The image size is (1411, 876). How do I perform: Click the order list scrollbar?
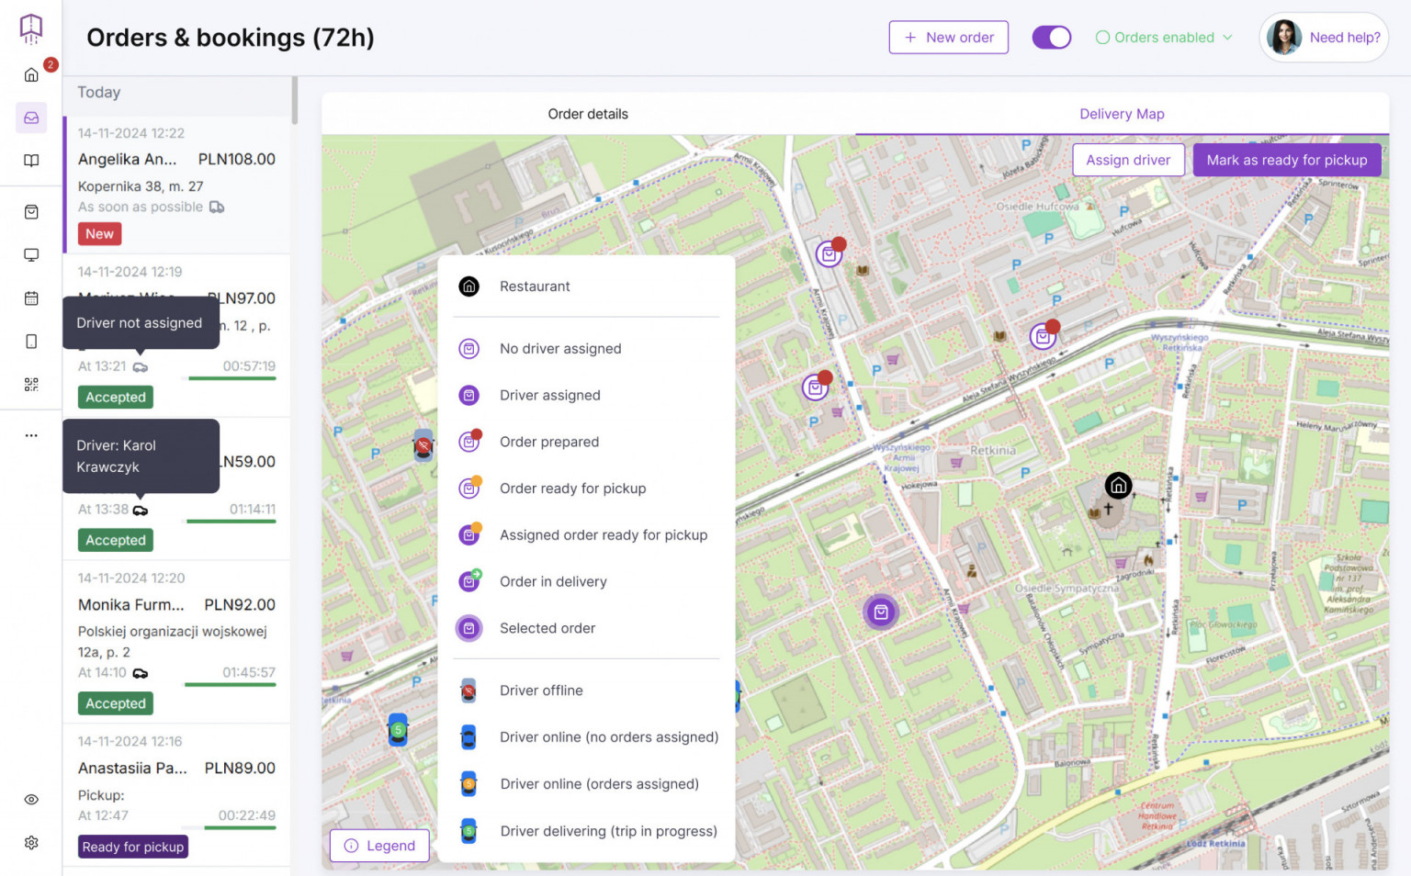click(x=294, y=101)
